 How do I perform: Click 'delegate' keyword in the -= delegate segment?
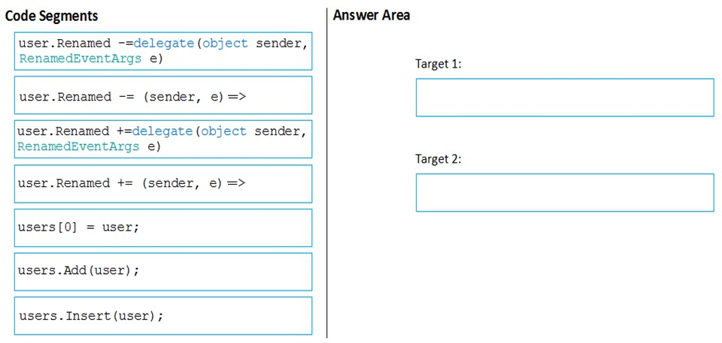[x=164, y=44]
